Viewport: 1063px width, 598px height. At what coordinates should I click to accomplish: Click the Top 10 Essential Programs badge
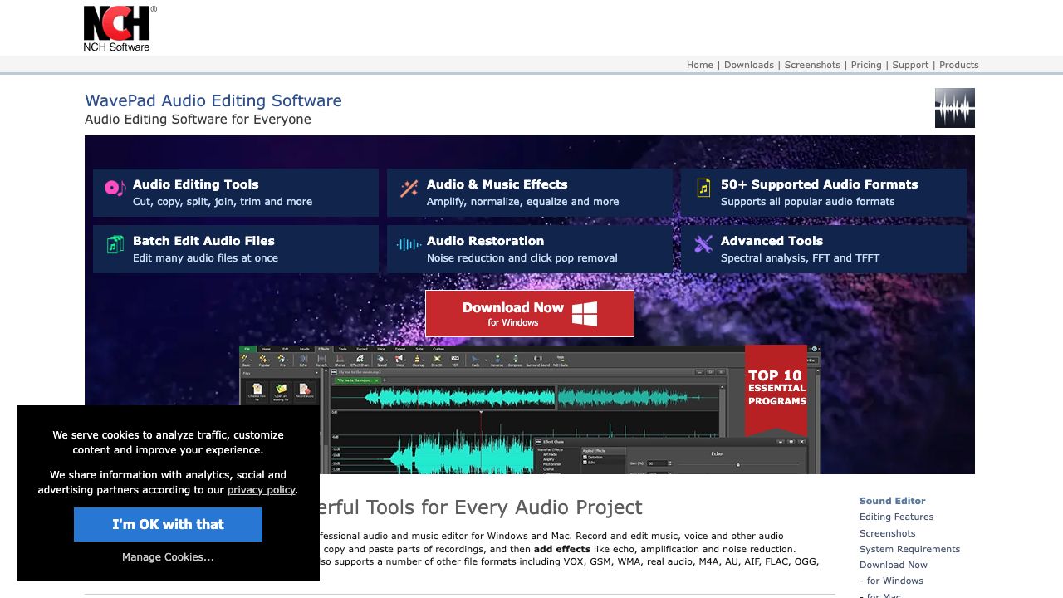click(x=776, y=390)
